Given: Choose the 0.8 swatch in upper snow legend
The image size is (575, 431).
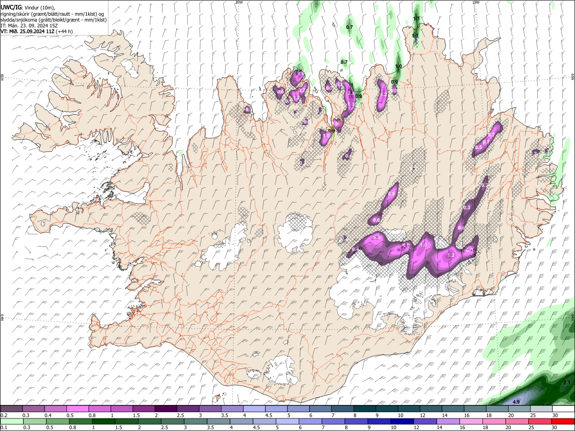Looking at the screenshot, I should click(x=100, y=409).
